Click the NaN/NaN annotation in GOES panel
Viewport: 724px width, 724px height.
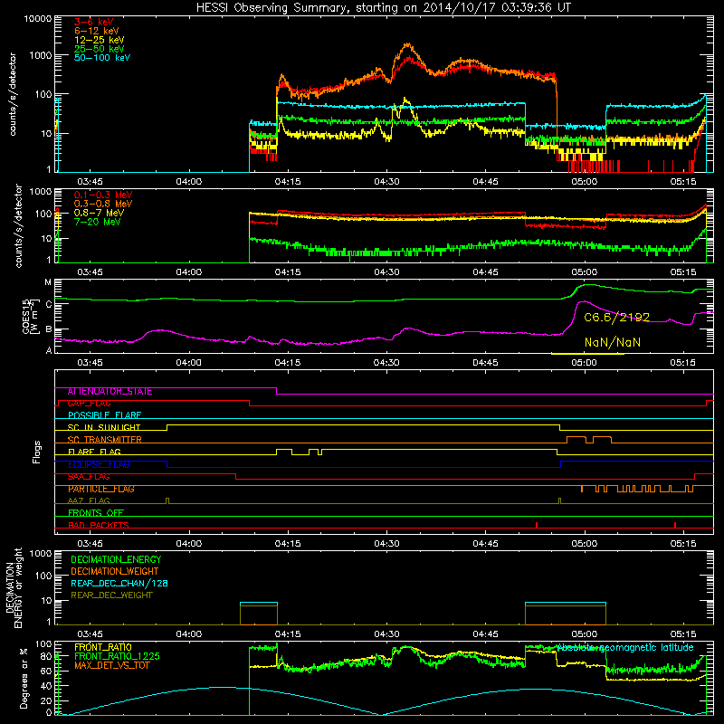(613, 342)
